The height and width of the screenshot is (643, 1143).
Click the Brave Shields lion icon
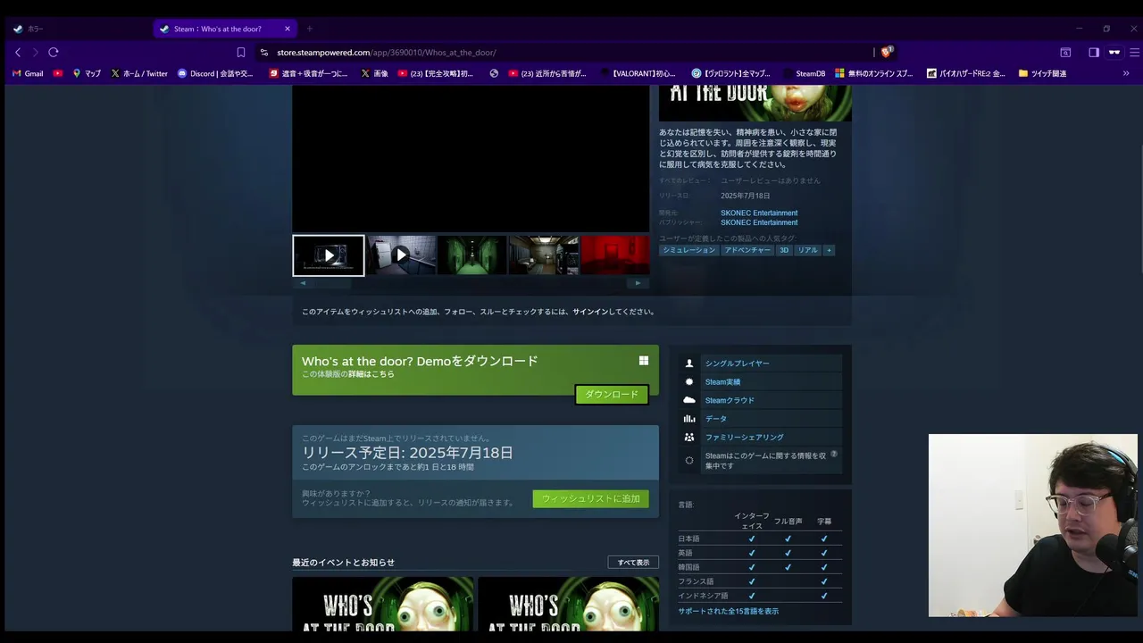(x=887, y=52)
